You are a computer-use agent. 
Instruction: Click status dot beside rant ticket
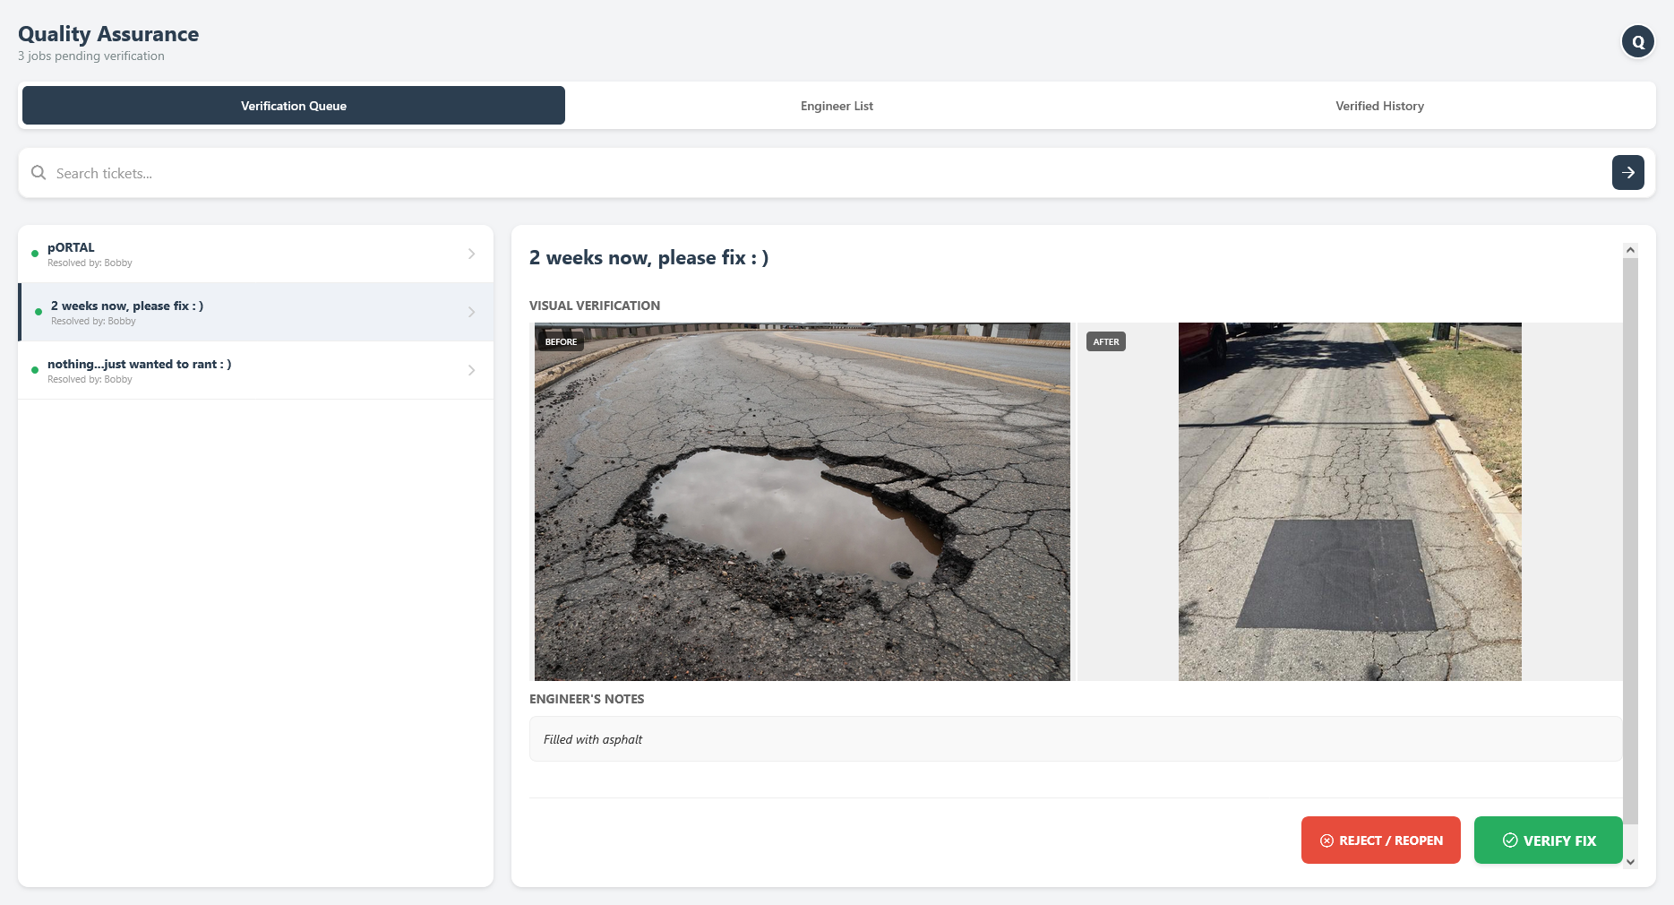pyautogui.click(x=35, y=370)
